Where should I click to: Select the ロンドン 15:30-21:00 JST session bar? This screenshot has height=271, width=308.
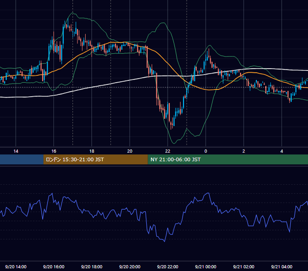pos(96,159)
